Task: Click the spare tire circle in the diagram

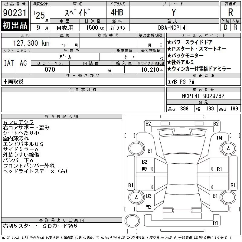Action: [132, 221]
